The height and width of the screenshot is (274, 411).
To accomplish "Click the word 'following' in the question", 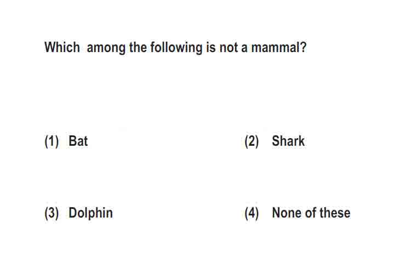I will point(176,48).
